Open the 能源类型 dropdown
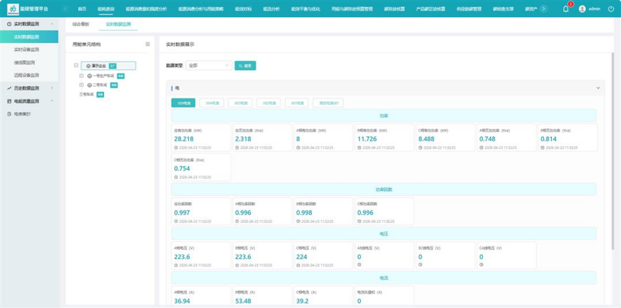Image resolution: width=621 pixels, height=308 pixels. 209,65
